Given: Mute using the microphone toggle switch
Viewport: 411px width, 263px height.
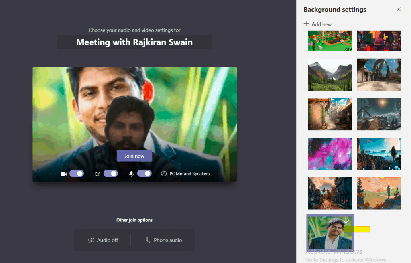Looking at the screenshot, I should [144, 174].
